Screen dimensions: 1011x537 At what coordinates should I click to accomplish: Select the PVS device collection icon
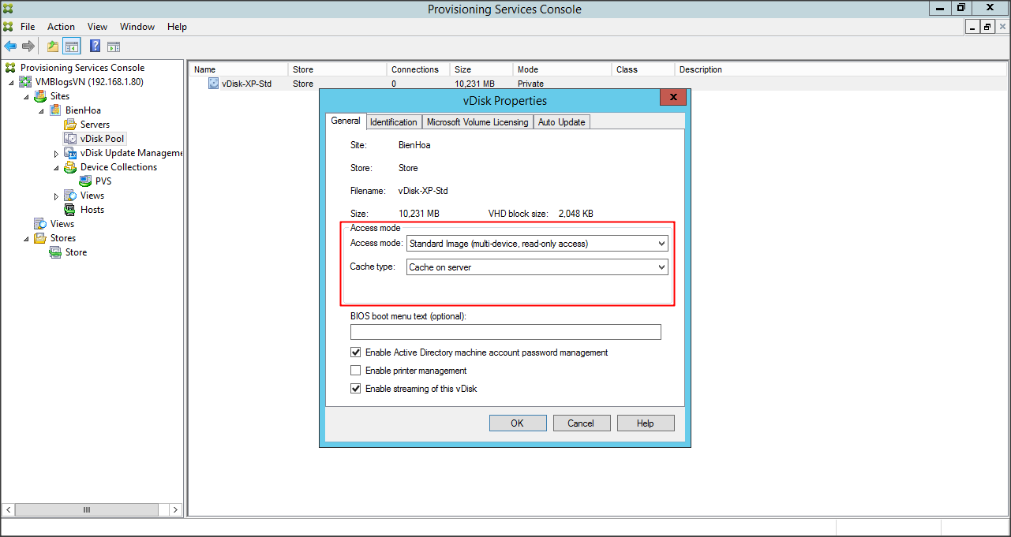pos(85,181)
